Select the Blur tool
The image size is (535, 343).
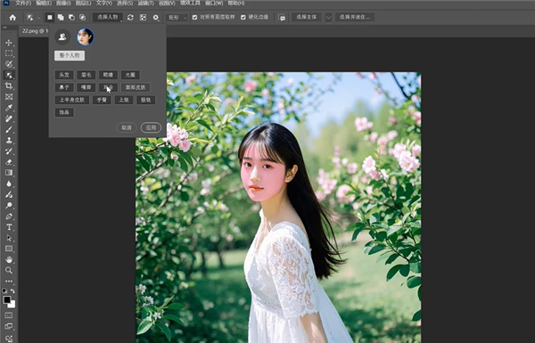pos(9,184)
